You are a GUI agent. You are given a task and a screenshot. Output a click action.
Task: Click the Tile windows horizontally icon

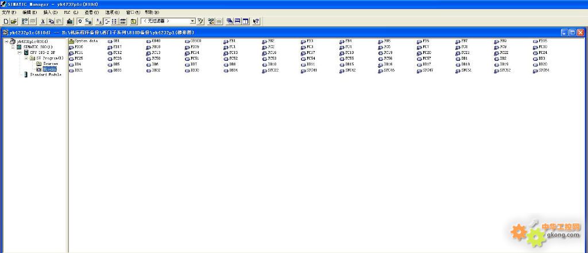pos(237,21)
